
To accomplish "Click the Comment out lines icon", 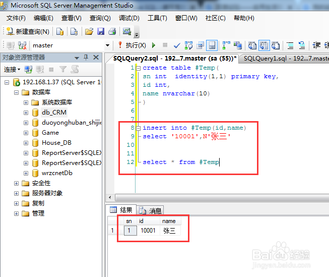I will (290, 45).
